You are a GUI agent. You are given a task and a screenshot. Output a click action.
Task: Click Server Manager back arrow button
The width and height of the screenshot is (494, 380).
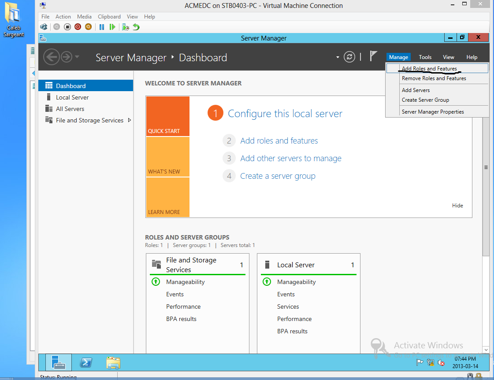52,57
